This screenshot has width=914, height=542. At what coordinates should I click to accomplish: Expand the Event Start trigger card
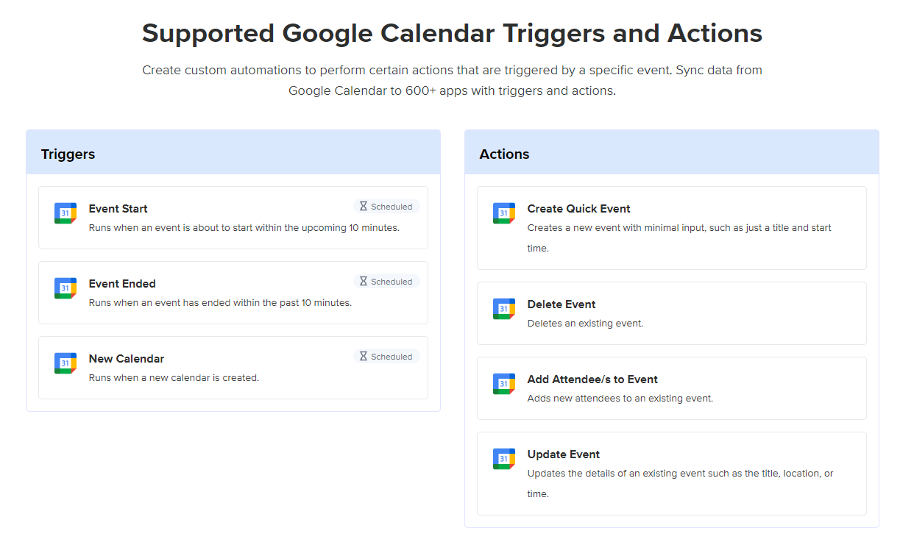[x=233, y=218]
